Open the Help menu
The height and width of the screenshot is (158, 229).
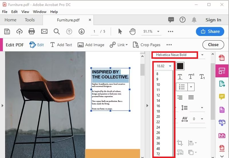coord(54,12)
